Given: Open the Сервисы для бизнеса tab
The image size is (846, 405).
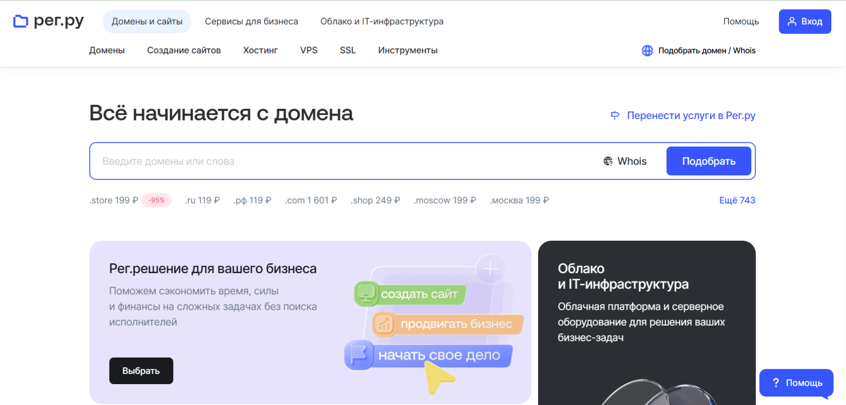Looking at the screenshot, I should pyautogui.click(x=251, y=21).
